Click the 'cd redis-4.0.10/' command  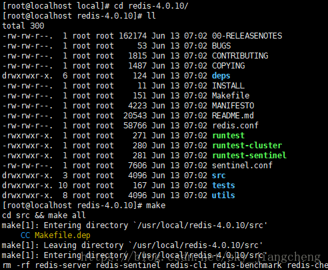(151, 6)
